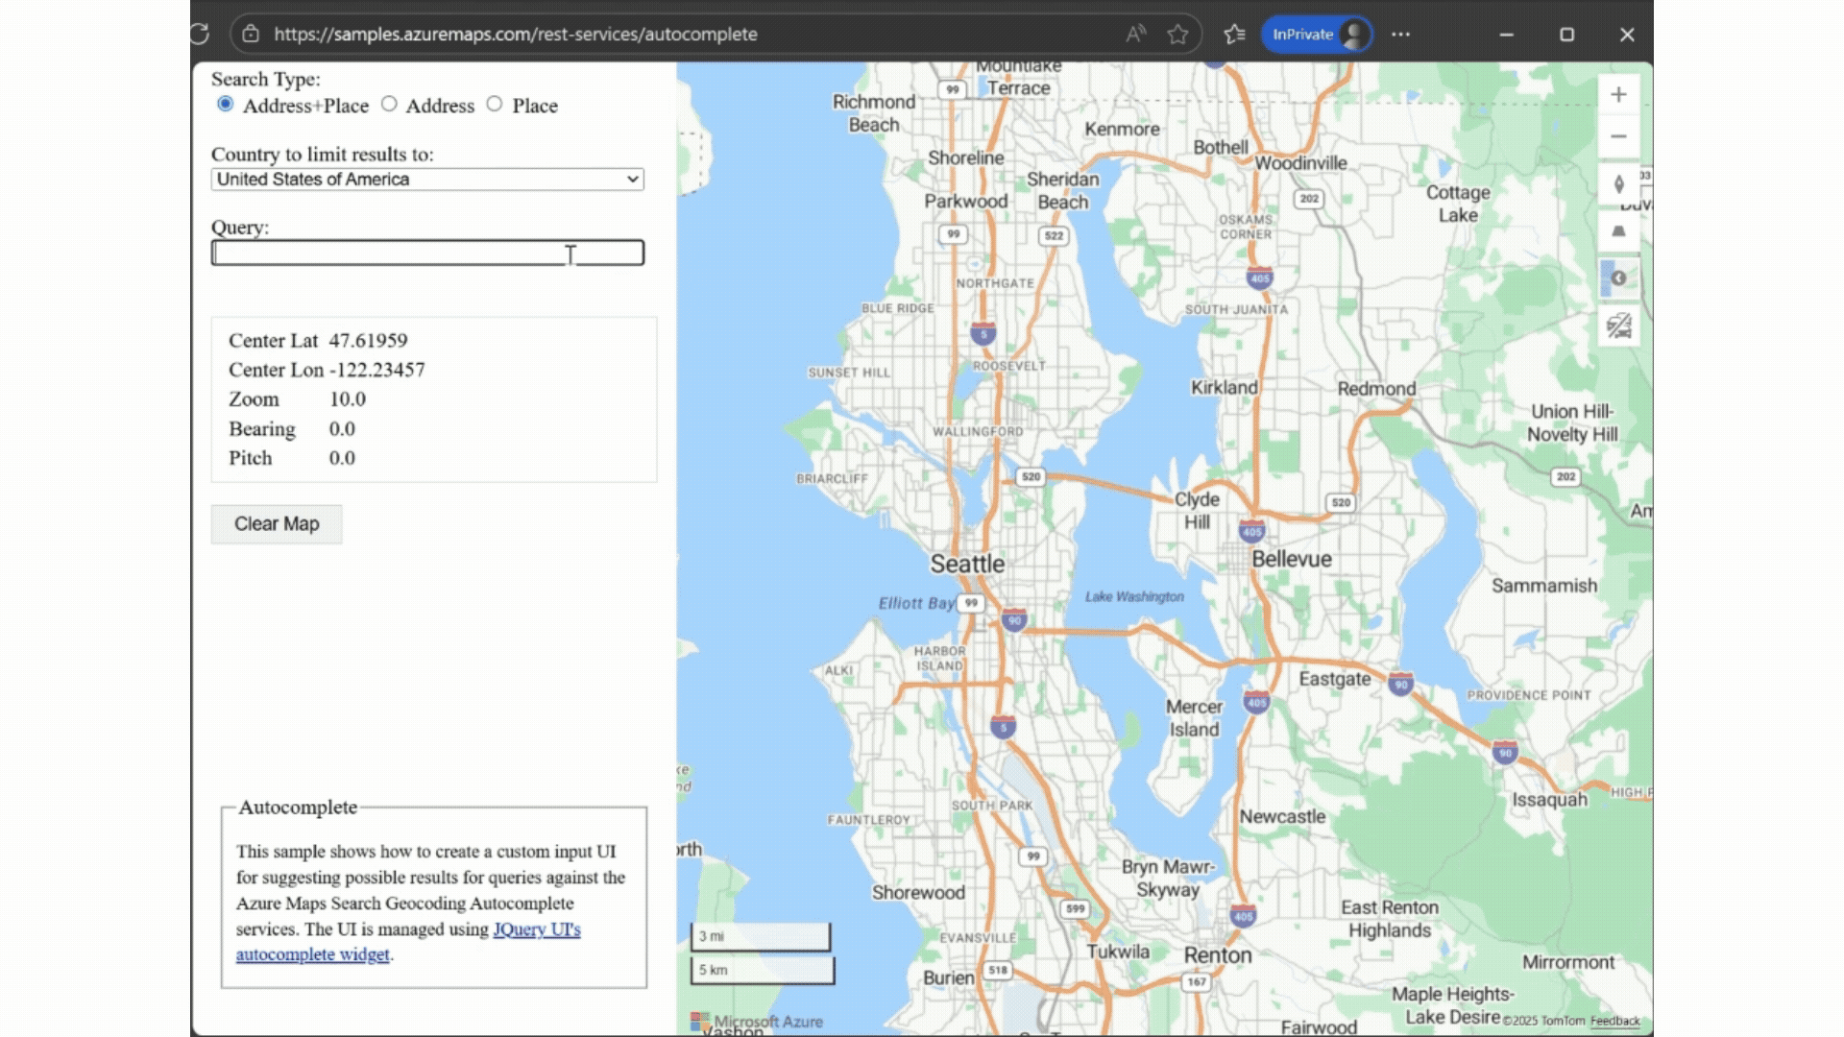Select the Place search type

(x=495, y=104)
